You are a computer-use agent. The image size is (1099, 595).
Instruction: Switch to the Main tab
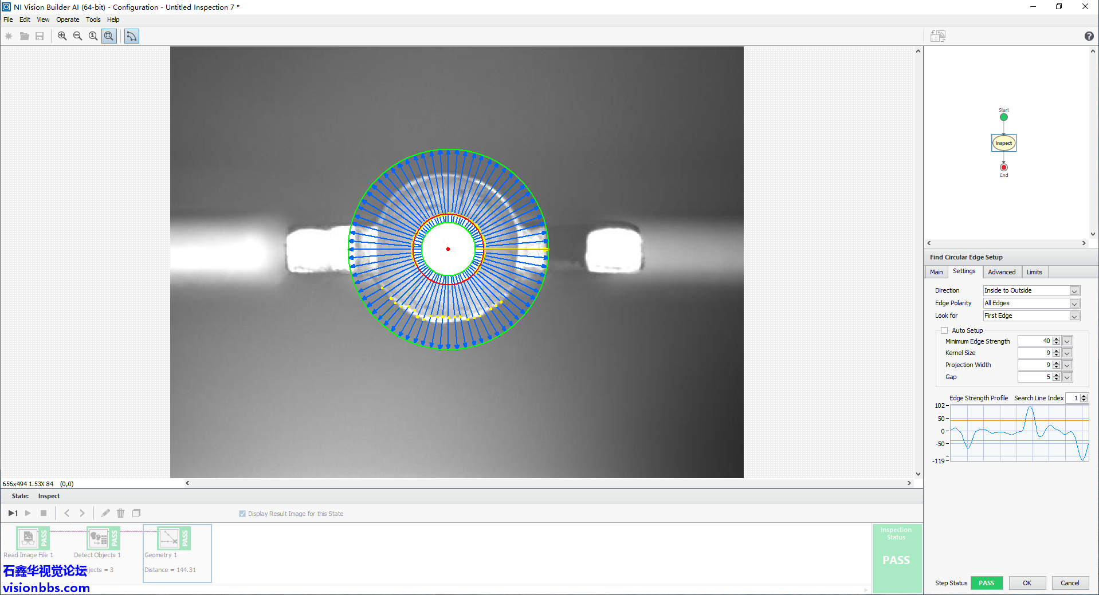tap(936, 272)
